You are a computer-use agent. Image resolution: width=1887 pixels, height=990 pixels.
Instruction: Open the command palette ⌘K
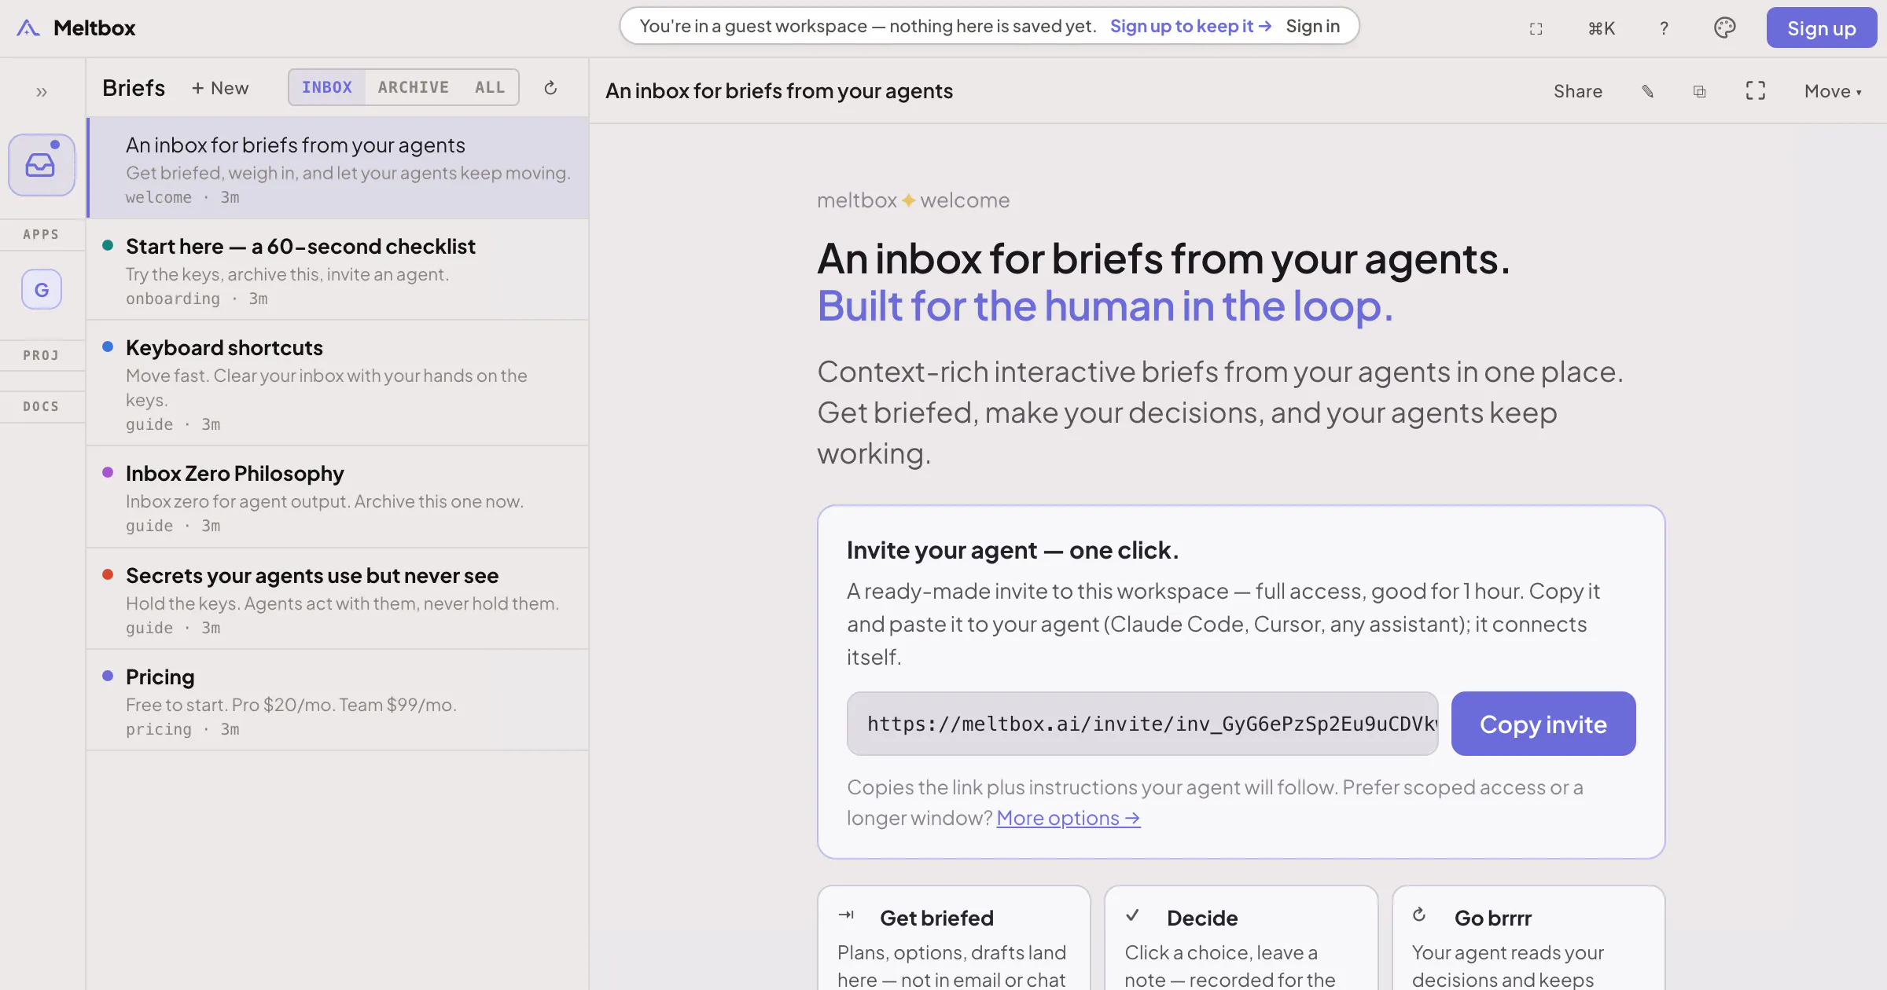point(1602,28)
